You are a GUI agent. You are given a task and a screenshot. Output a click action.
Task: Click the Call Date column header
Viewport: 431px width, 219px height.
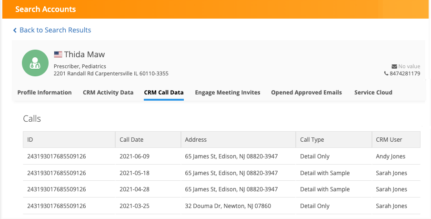tap(131, 140)
